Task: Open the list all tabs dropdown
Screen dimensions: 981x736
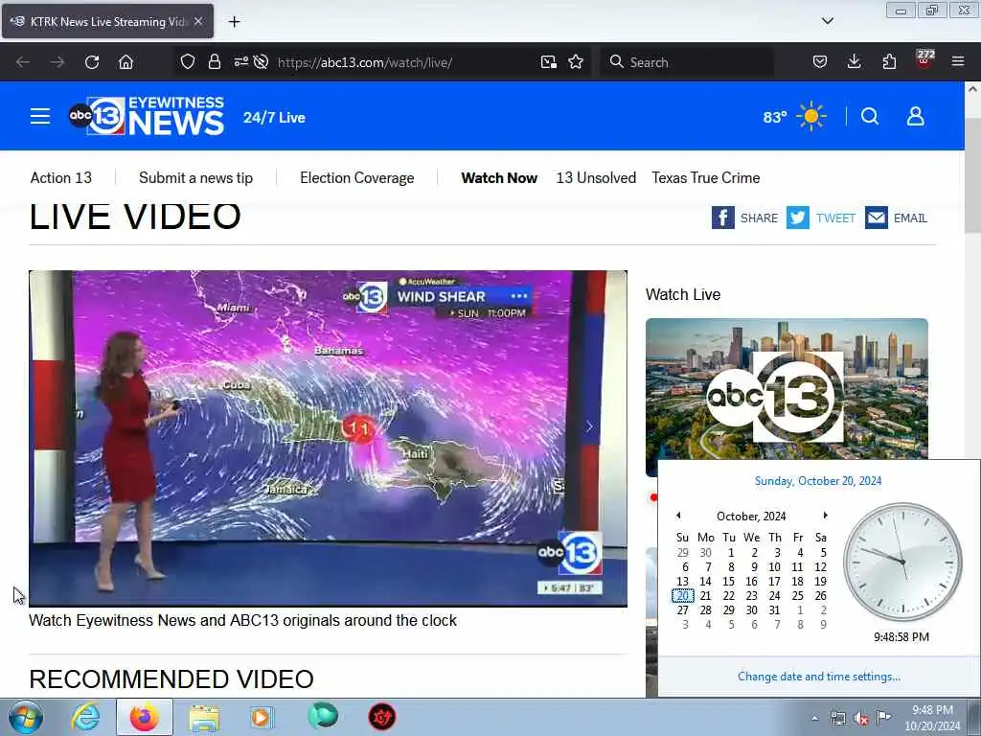Action: pos(827,21)
